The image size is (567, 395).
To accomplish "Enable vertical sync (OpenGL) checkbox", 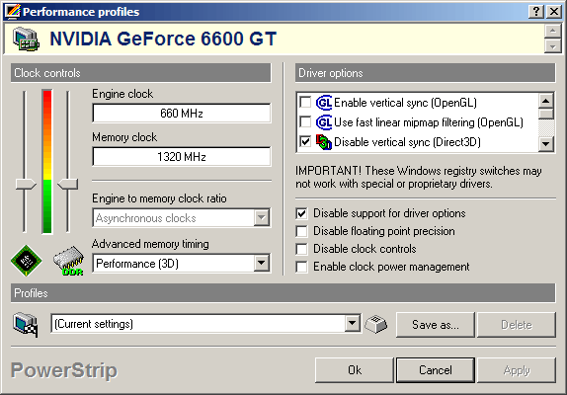I will [x=305, y=103].
